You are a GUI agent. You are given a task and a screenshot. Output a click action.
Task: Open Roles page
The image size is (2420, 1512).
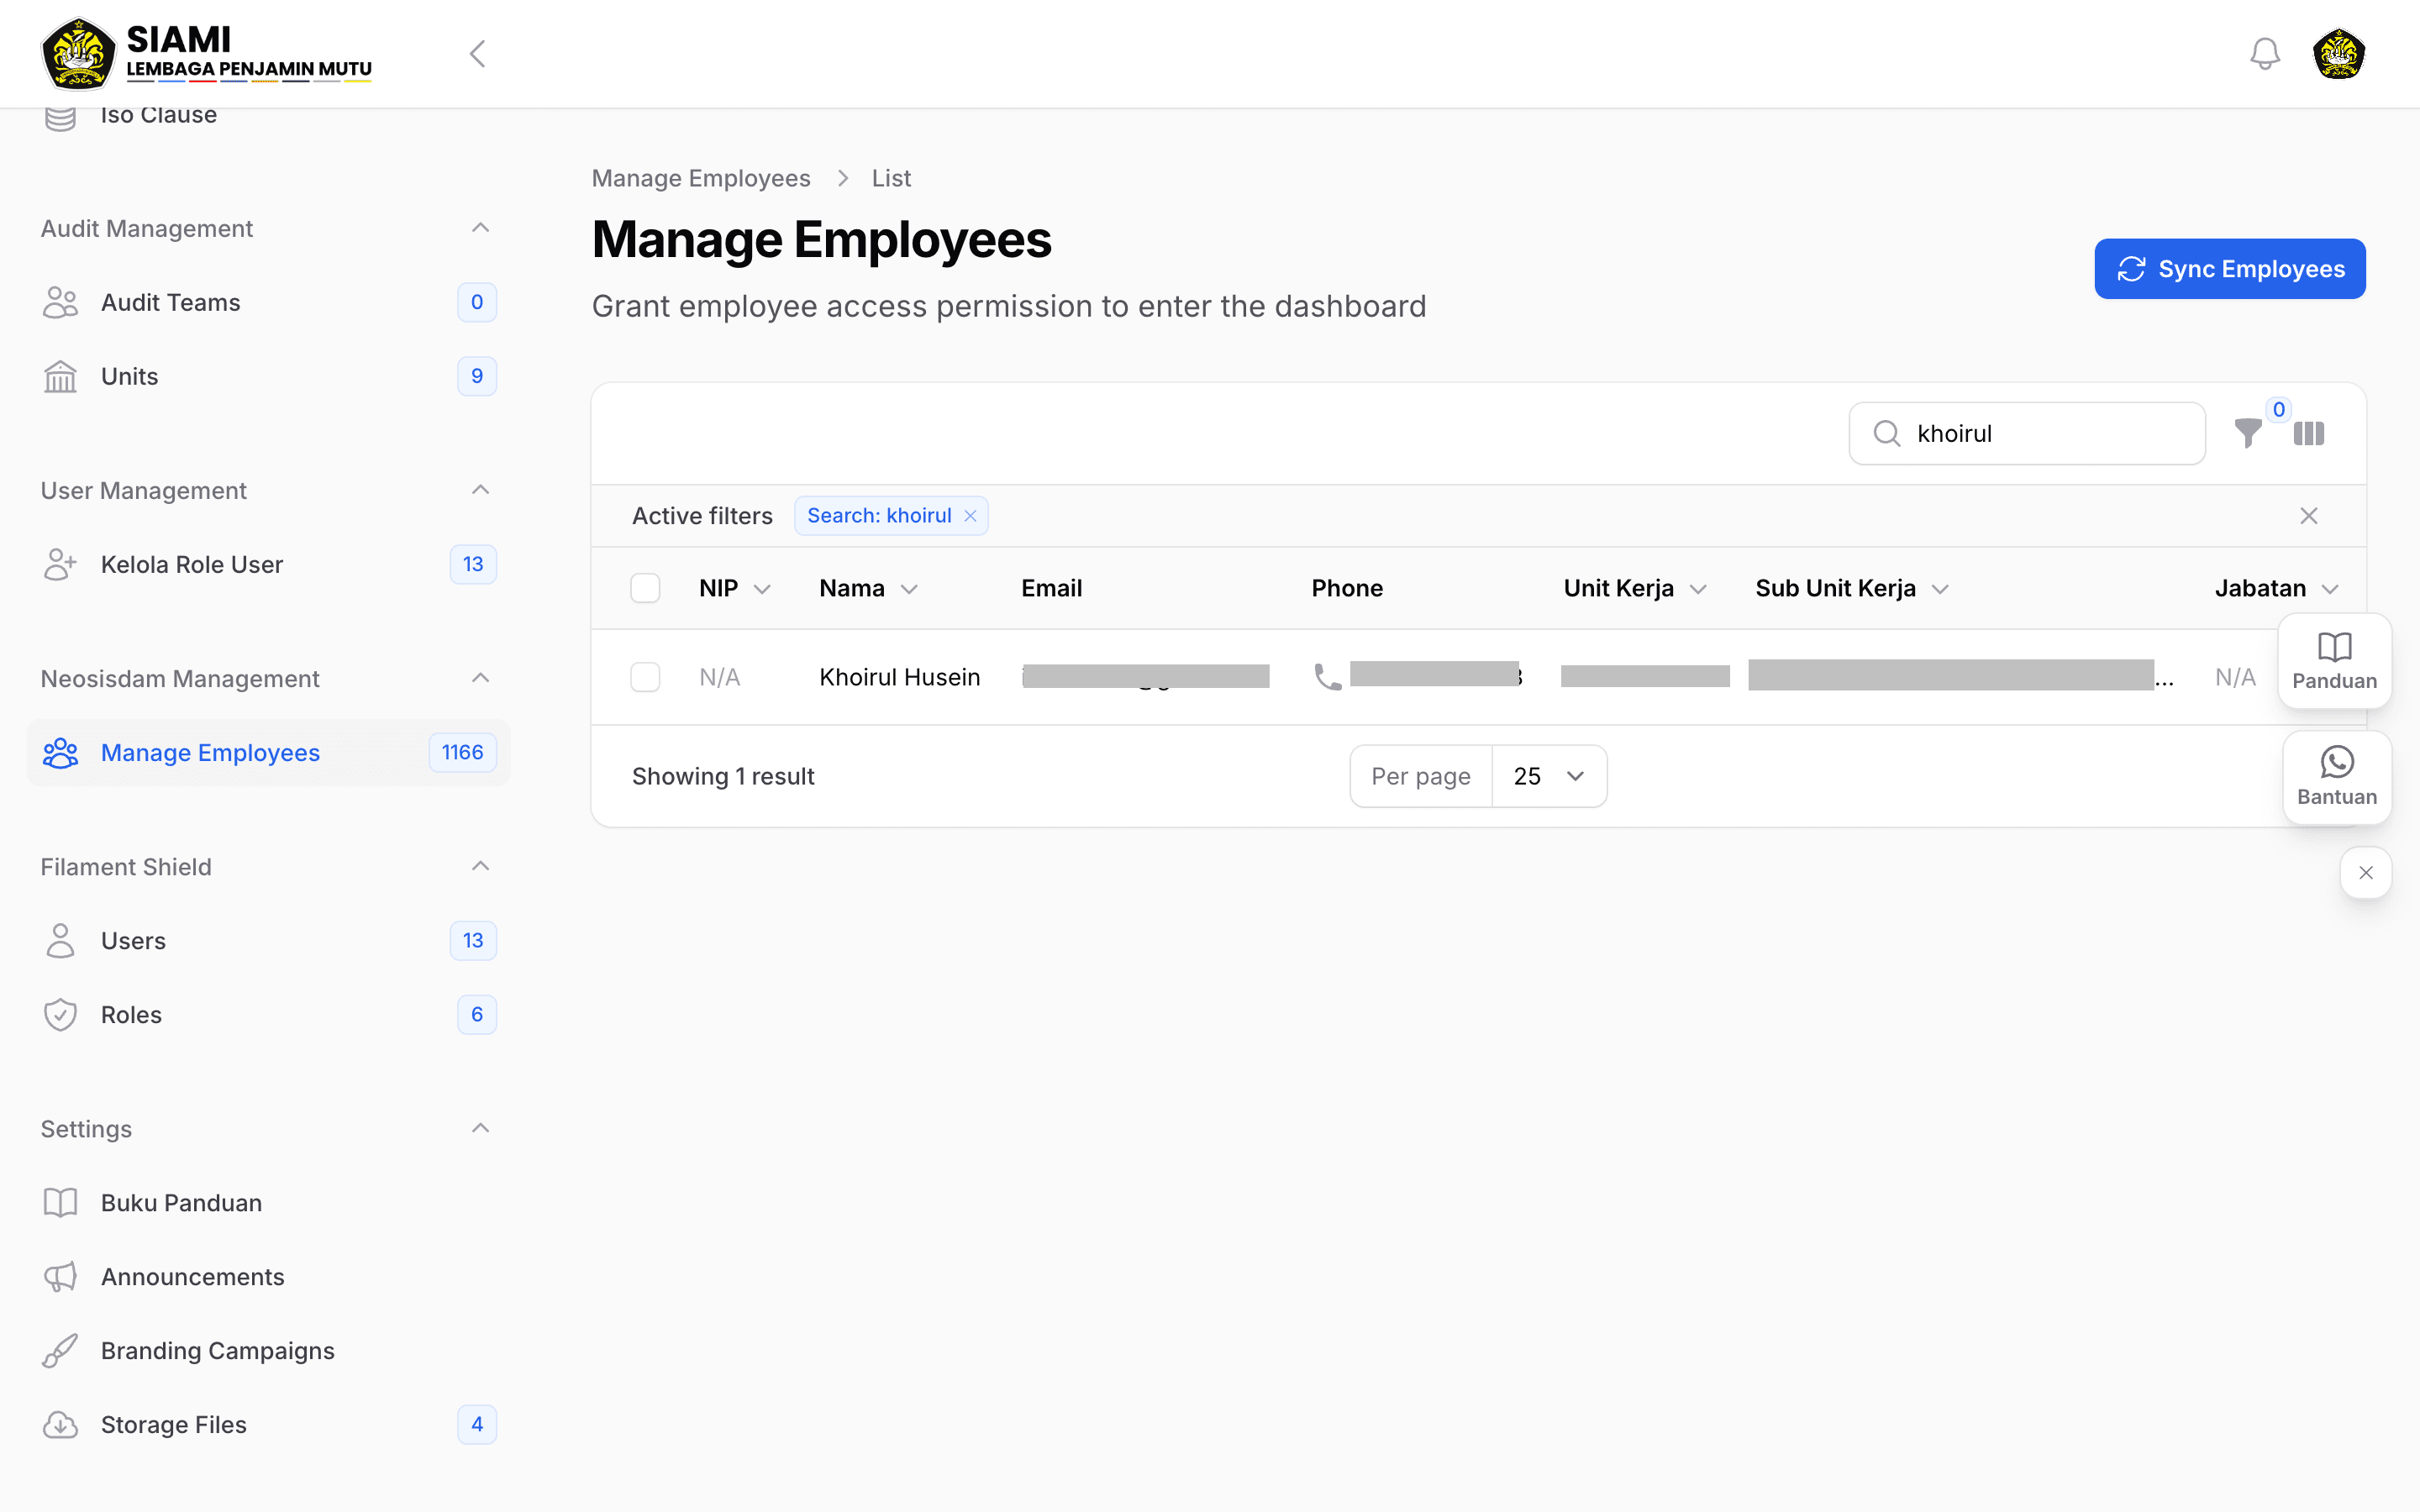click(268, 1014)
